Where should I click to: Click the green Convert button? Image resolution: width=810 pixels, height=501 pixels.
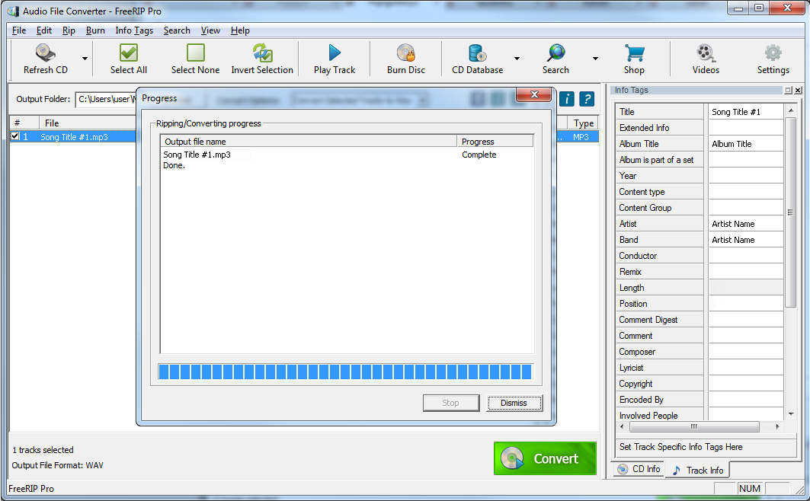(x=545, y=458)
